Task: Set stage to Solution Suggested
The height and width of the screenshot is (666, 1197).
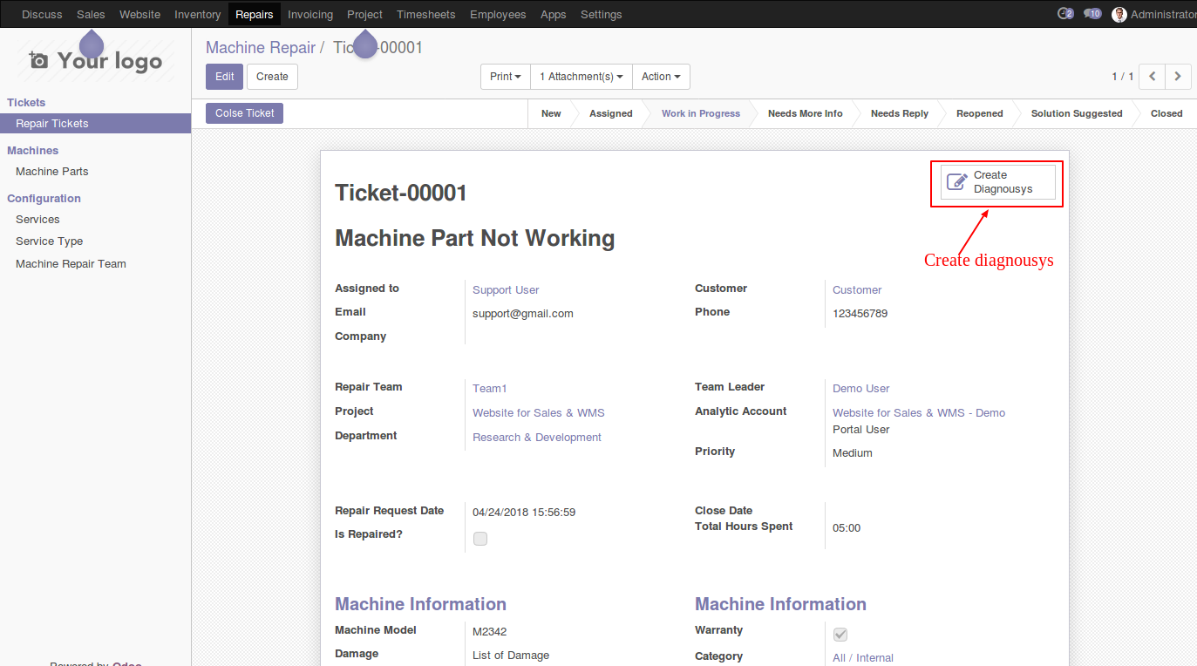Action: [x=1077, y=113]
